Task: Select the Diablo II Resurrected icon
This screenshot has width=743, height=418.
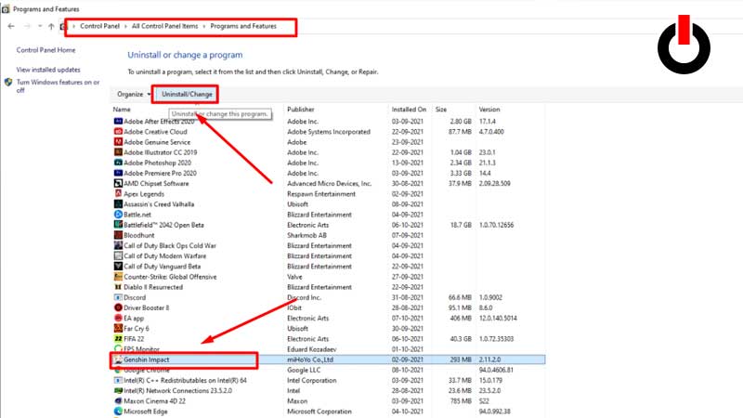Action: tap(118, 287)
